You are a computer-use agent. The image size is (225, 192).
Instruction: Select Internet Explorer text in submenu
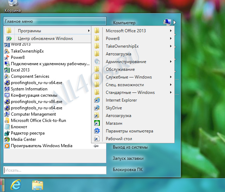121,100
